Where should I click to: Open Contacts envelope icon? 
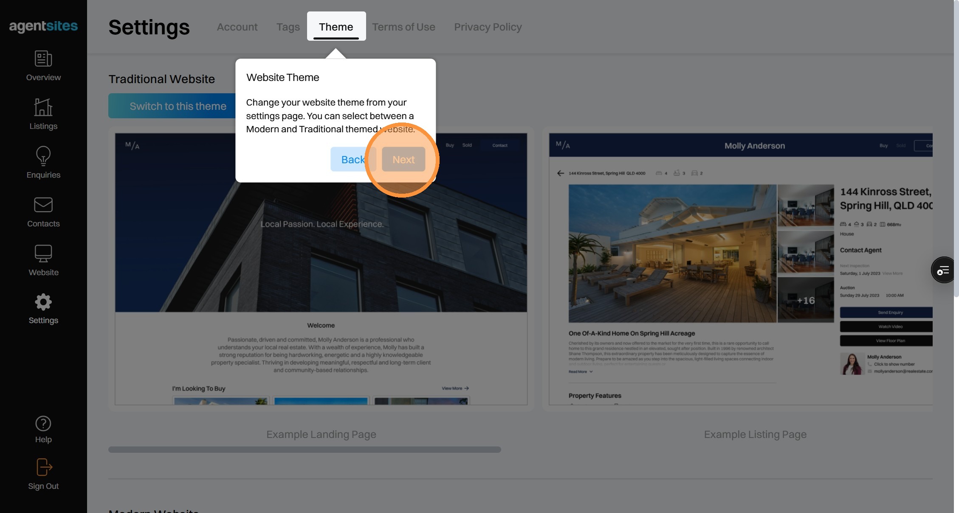coord(43,205)
